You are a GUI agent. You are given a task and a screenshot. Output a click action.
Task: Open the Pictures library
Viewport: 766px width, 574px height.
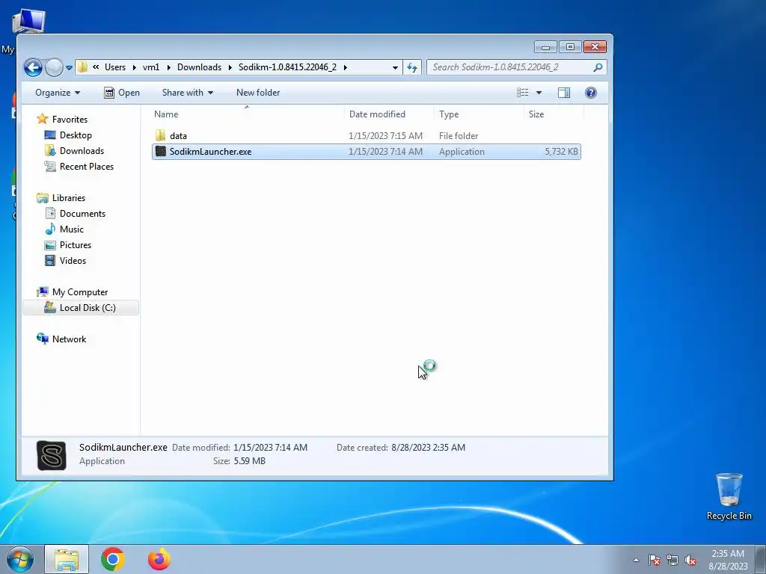76,244
